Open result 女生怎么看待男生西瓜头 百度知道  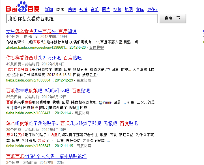pos(41,31)
